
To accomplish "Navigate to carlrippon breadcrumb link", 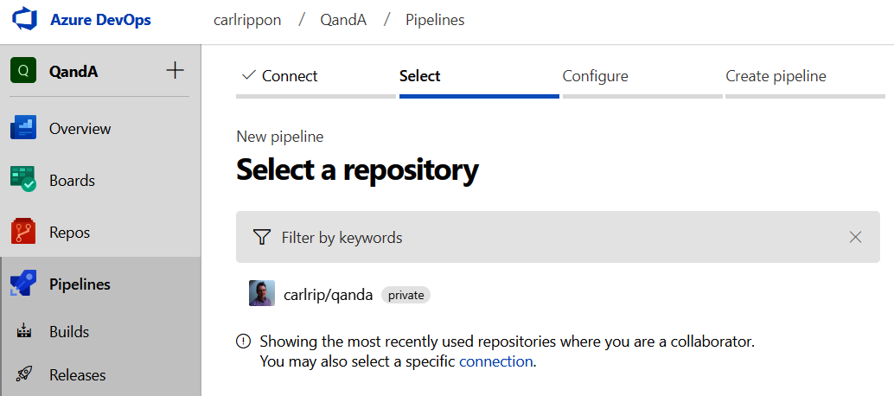I will 247,20.
